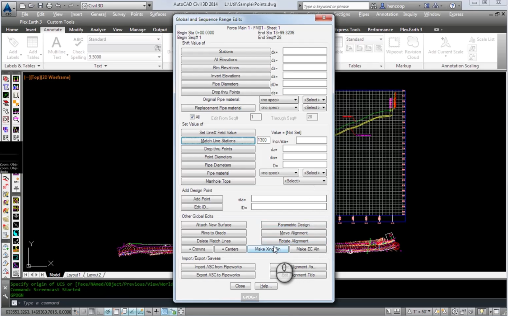Image resolution: width=508 pixels, height=316 pixels.
Task: Click the Help question mark icon
Action: point(452,6)
